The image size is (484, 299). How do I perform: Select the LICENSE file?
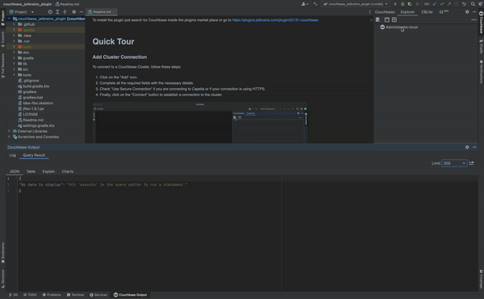pos(31,114)
